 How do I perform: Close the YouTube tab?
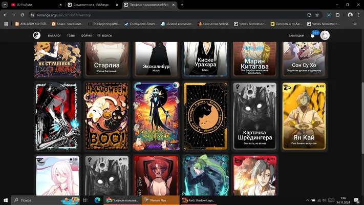coord(60,5)
